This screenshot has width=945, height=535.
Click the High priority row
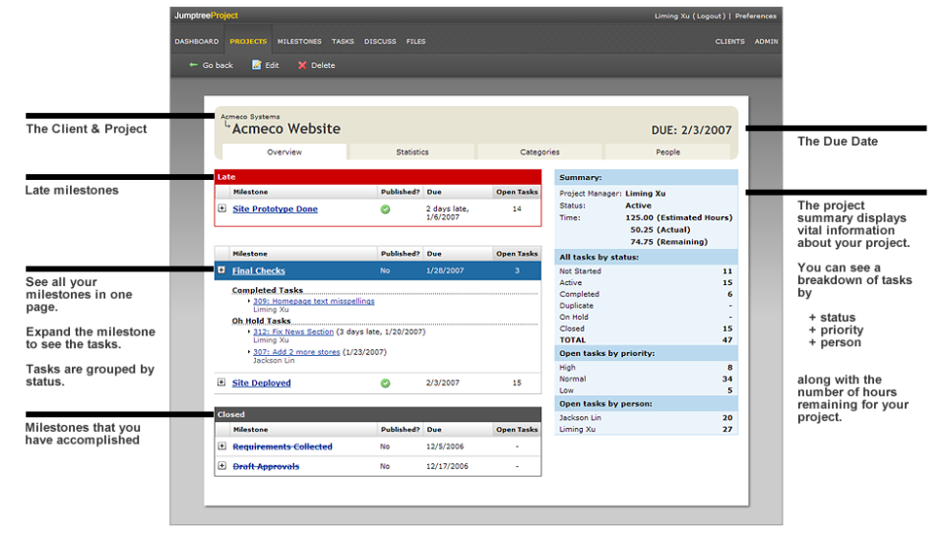tap(646, 368)
